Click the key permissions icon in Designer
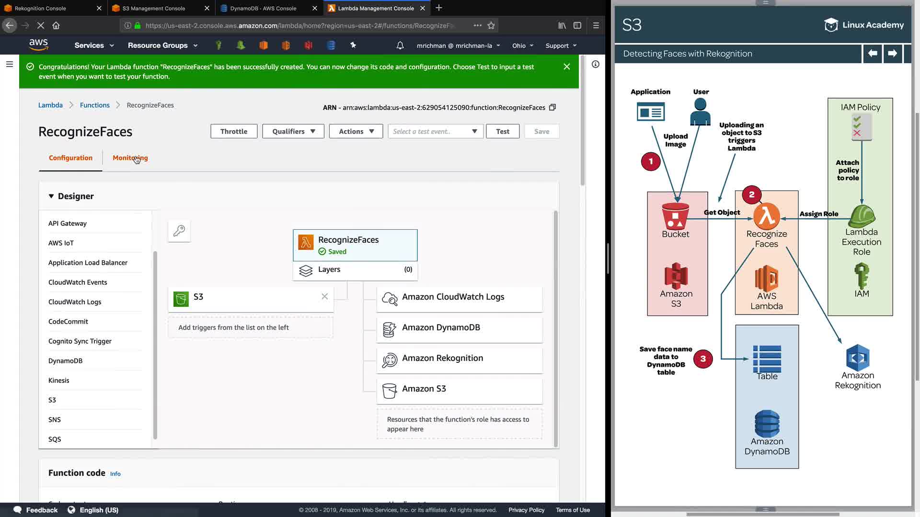Screen dimensions: 920x517 tap(179, 231)
